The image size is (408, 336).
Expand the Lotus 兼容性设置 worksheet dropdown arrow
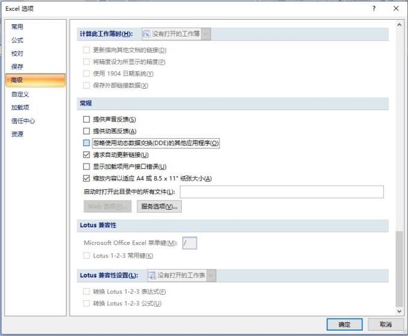[x=211, y=276]
